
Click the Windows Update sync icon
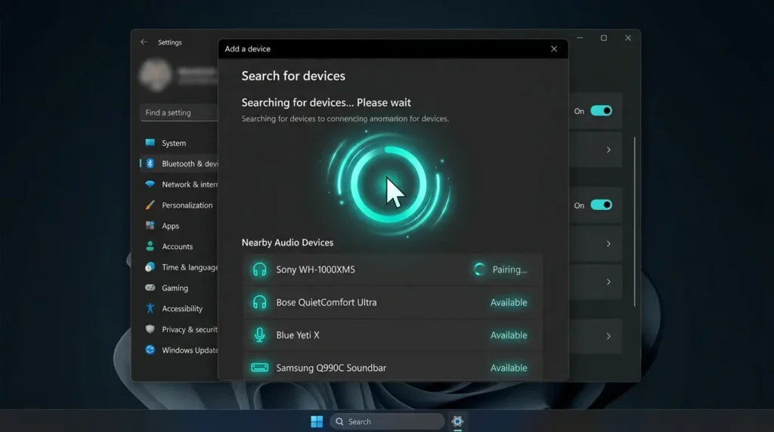[x=150, y=350]
